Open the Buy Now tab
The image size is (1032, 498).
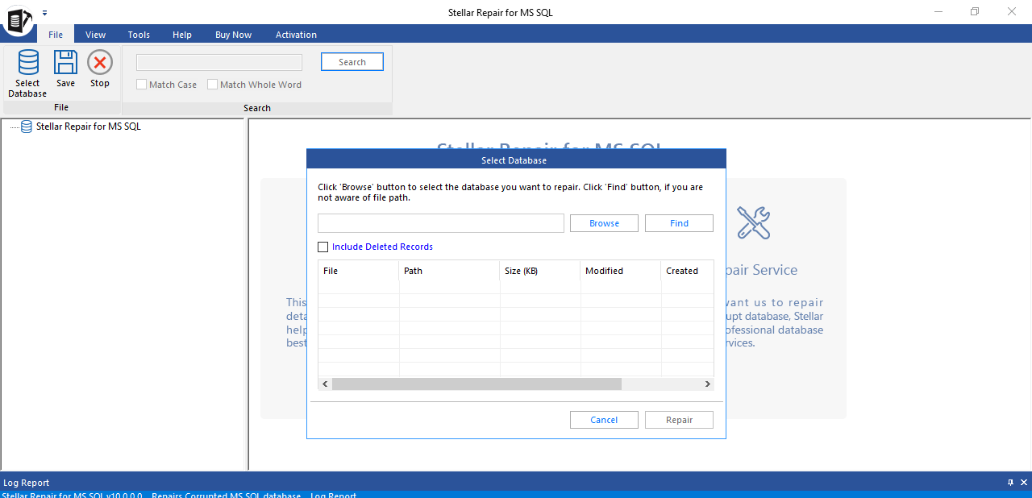click(233, 35)
